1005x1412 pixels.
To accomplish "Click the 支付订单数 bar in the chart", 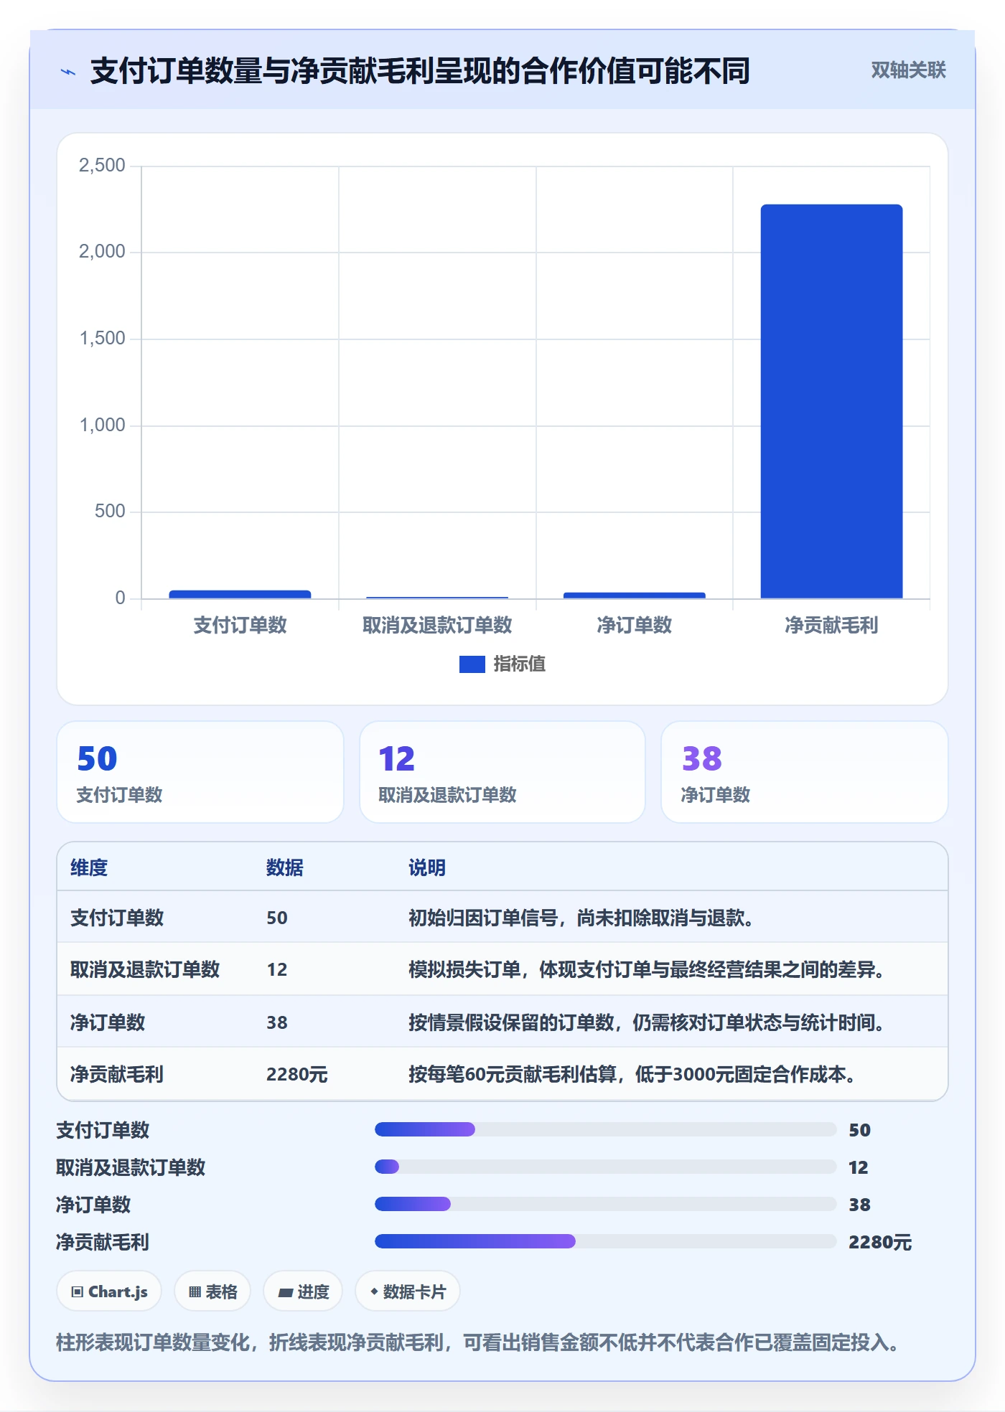I will 240,594.
